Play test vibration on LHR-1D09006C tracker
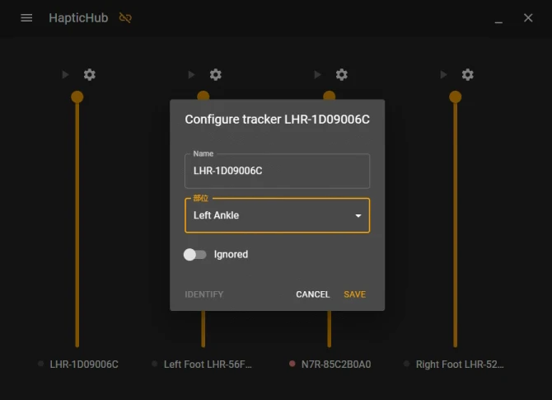552x400 pixels. pyautogui.click(x=65, y=75)
